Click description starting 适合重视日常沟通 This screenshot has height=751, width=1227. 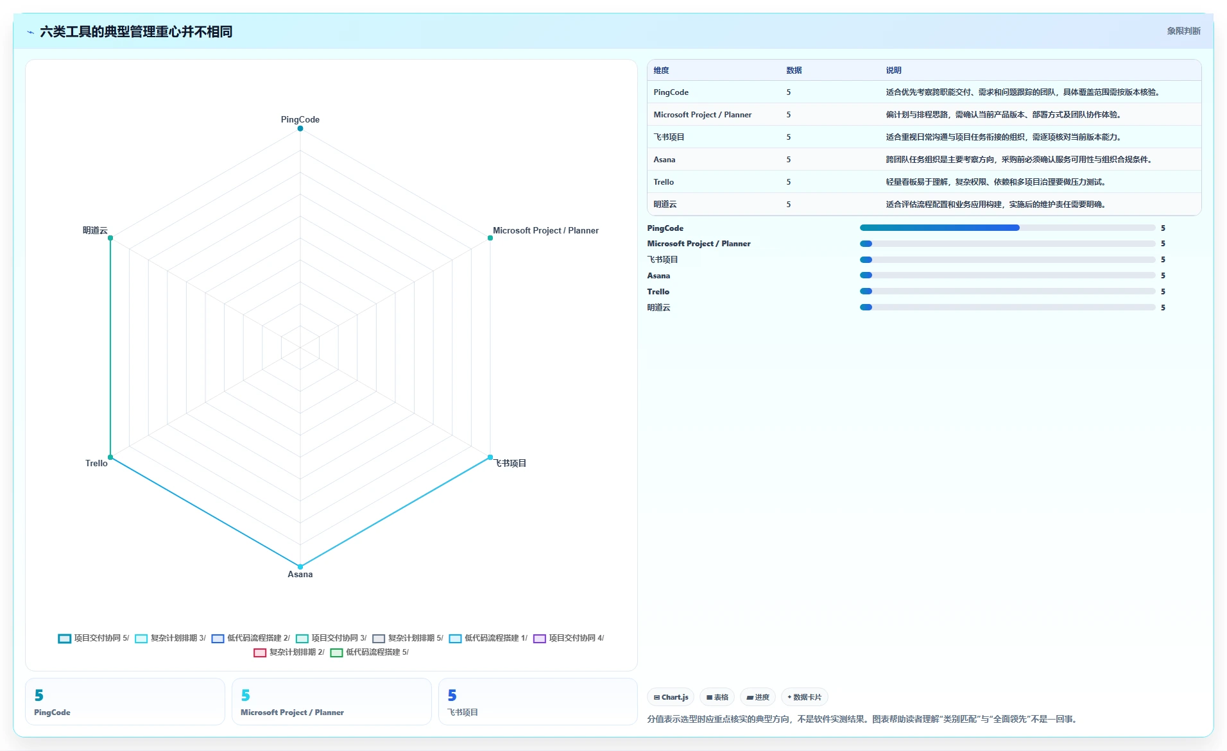[x=1004, y=137]
